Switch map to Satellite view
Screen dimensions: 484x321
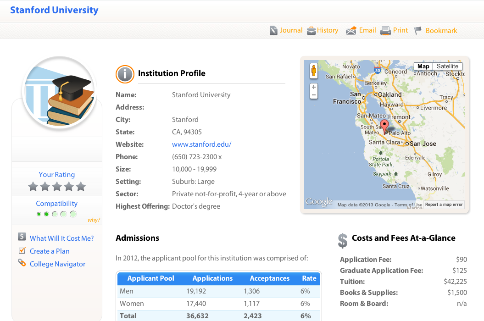point(447,66)
